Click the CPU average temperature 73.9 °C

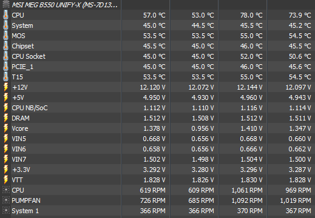pyautogui.click(x=300, y=15)
